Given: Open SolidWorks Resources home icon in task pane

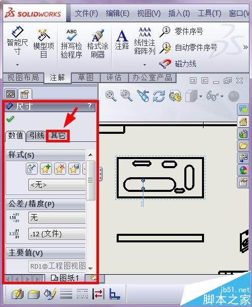Looking at the screenshot, I should 243,122.
